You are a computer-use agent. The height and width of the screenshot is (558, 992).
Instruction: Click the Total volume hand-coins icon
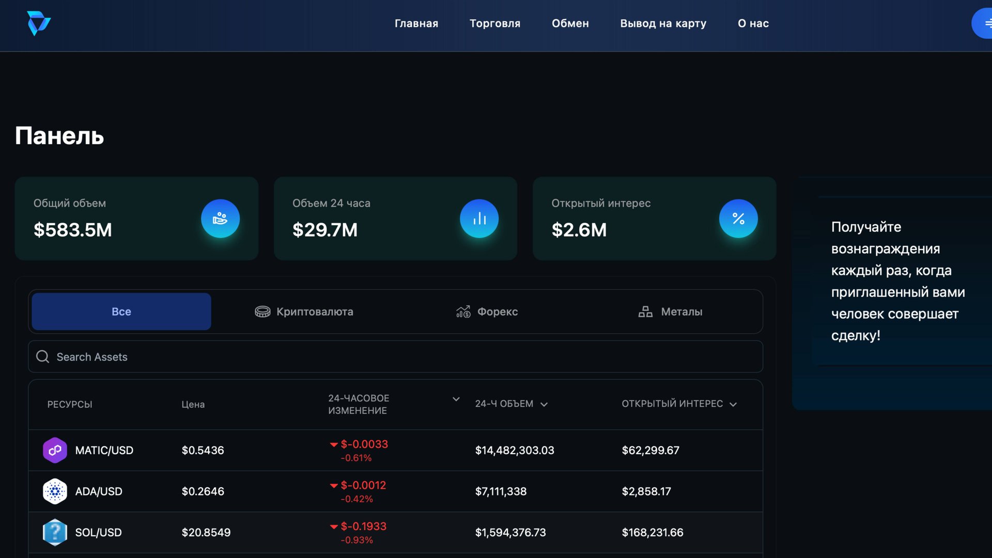[220, 219]
